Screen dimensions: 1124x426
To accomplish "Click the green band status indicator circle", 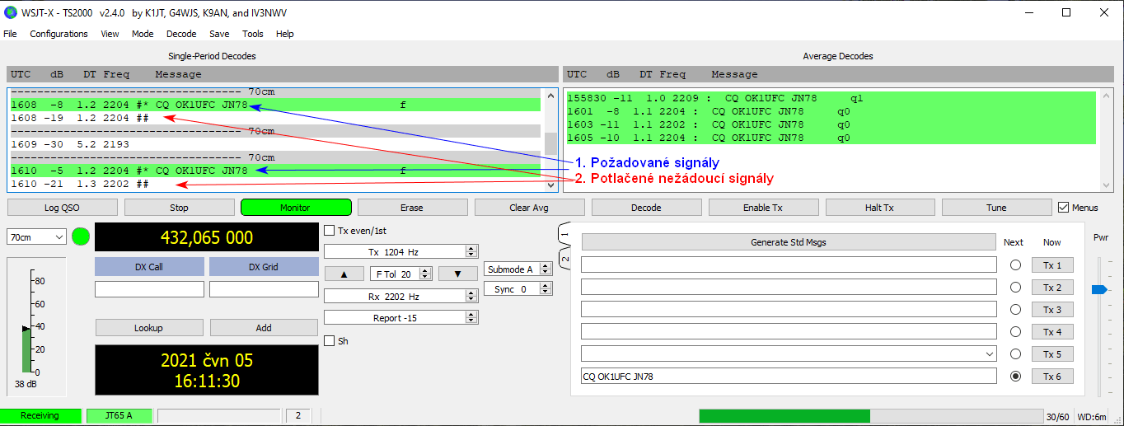I will click(81, 237).
